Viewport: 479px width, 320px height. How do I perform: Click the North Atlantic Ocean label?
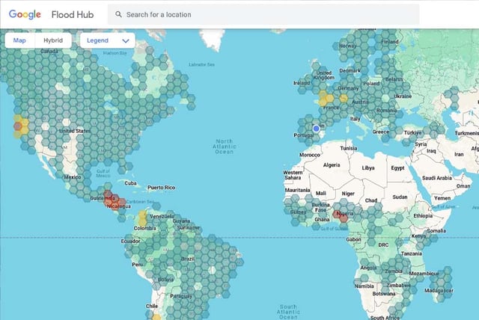coord(225,147)
